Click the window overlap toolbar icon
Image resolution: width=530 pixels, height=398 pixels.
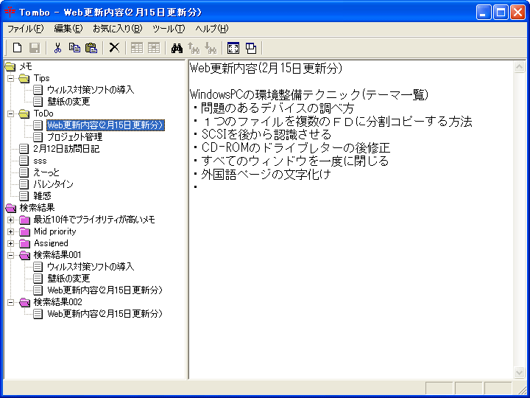[x=251, y=48]
